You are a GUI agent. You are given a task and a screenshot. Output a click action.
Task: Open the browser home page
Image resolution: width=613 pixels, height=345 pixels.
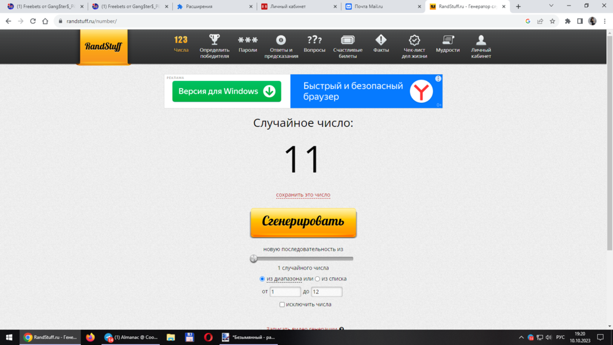click(45, 21)
